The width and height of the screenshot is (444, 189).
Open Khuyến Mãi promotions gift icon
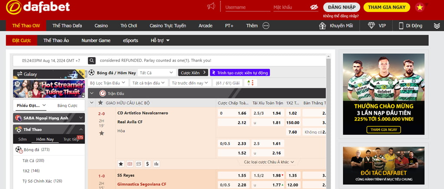[x=322, y=26]
